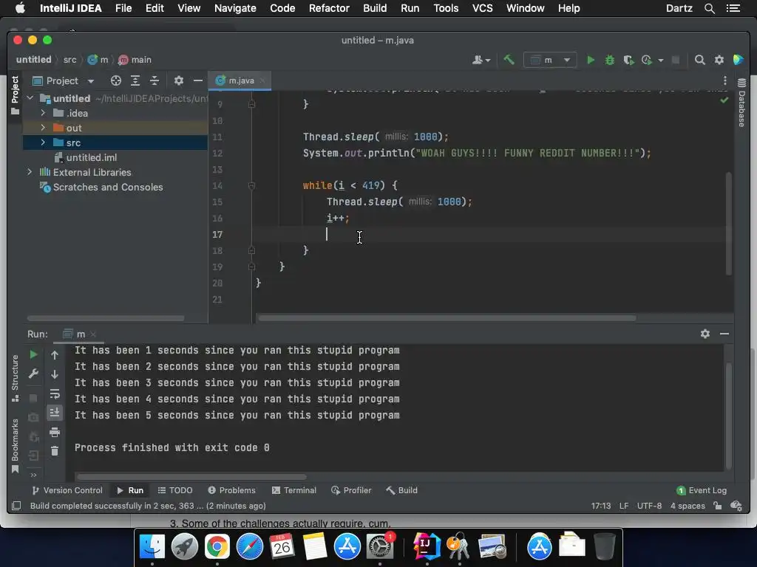
Task: Toggle tool window quick access square icon
Action: pyautogui.click(x=16, y=506)
